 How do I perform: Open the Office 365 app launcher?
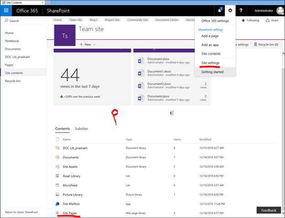click(6, 10)
